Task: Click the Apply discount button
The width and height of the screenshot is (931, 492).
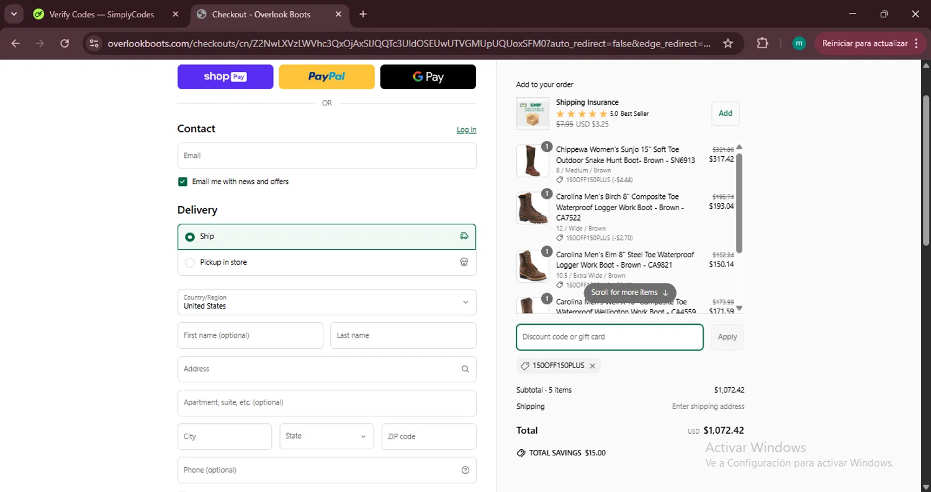Action: pos(727,337)
